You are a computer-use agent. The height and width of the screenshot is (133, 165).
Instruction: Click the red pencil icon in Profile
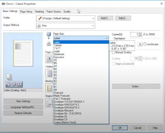(40, 19)
